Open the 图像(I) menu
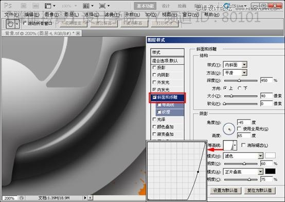This screenshot has width=285, height=202. [52, 14]
